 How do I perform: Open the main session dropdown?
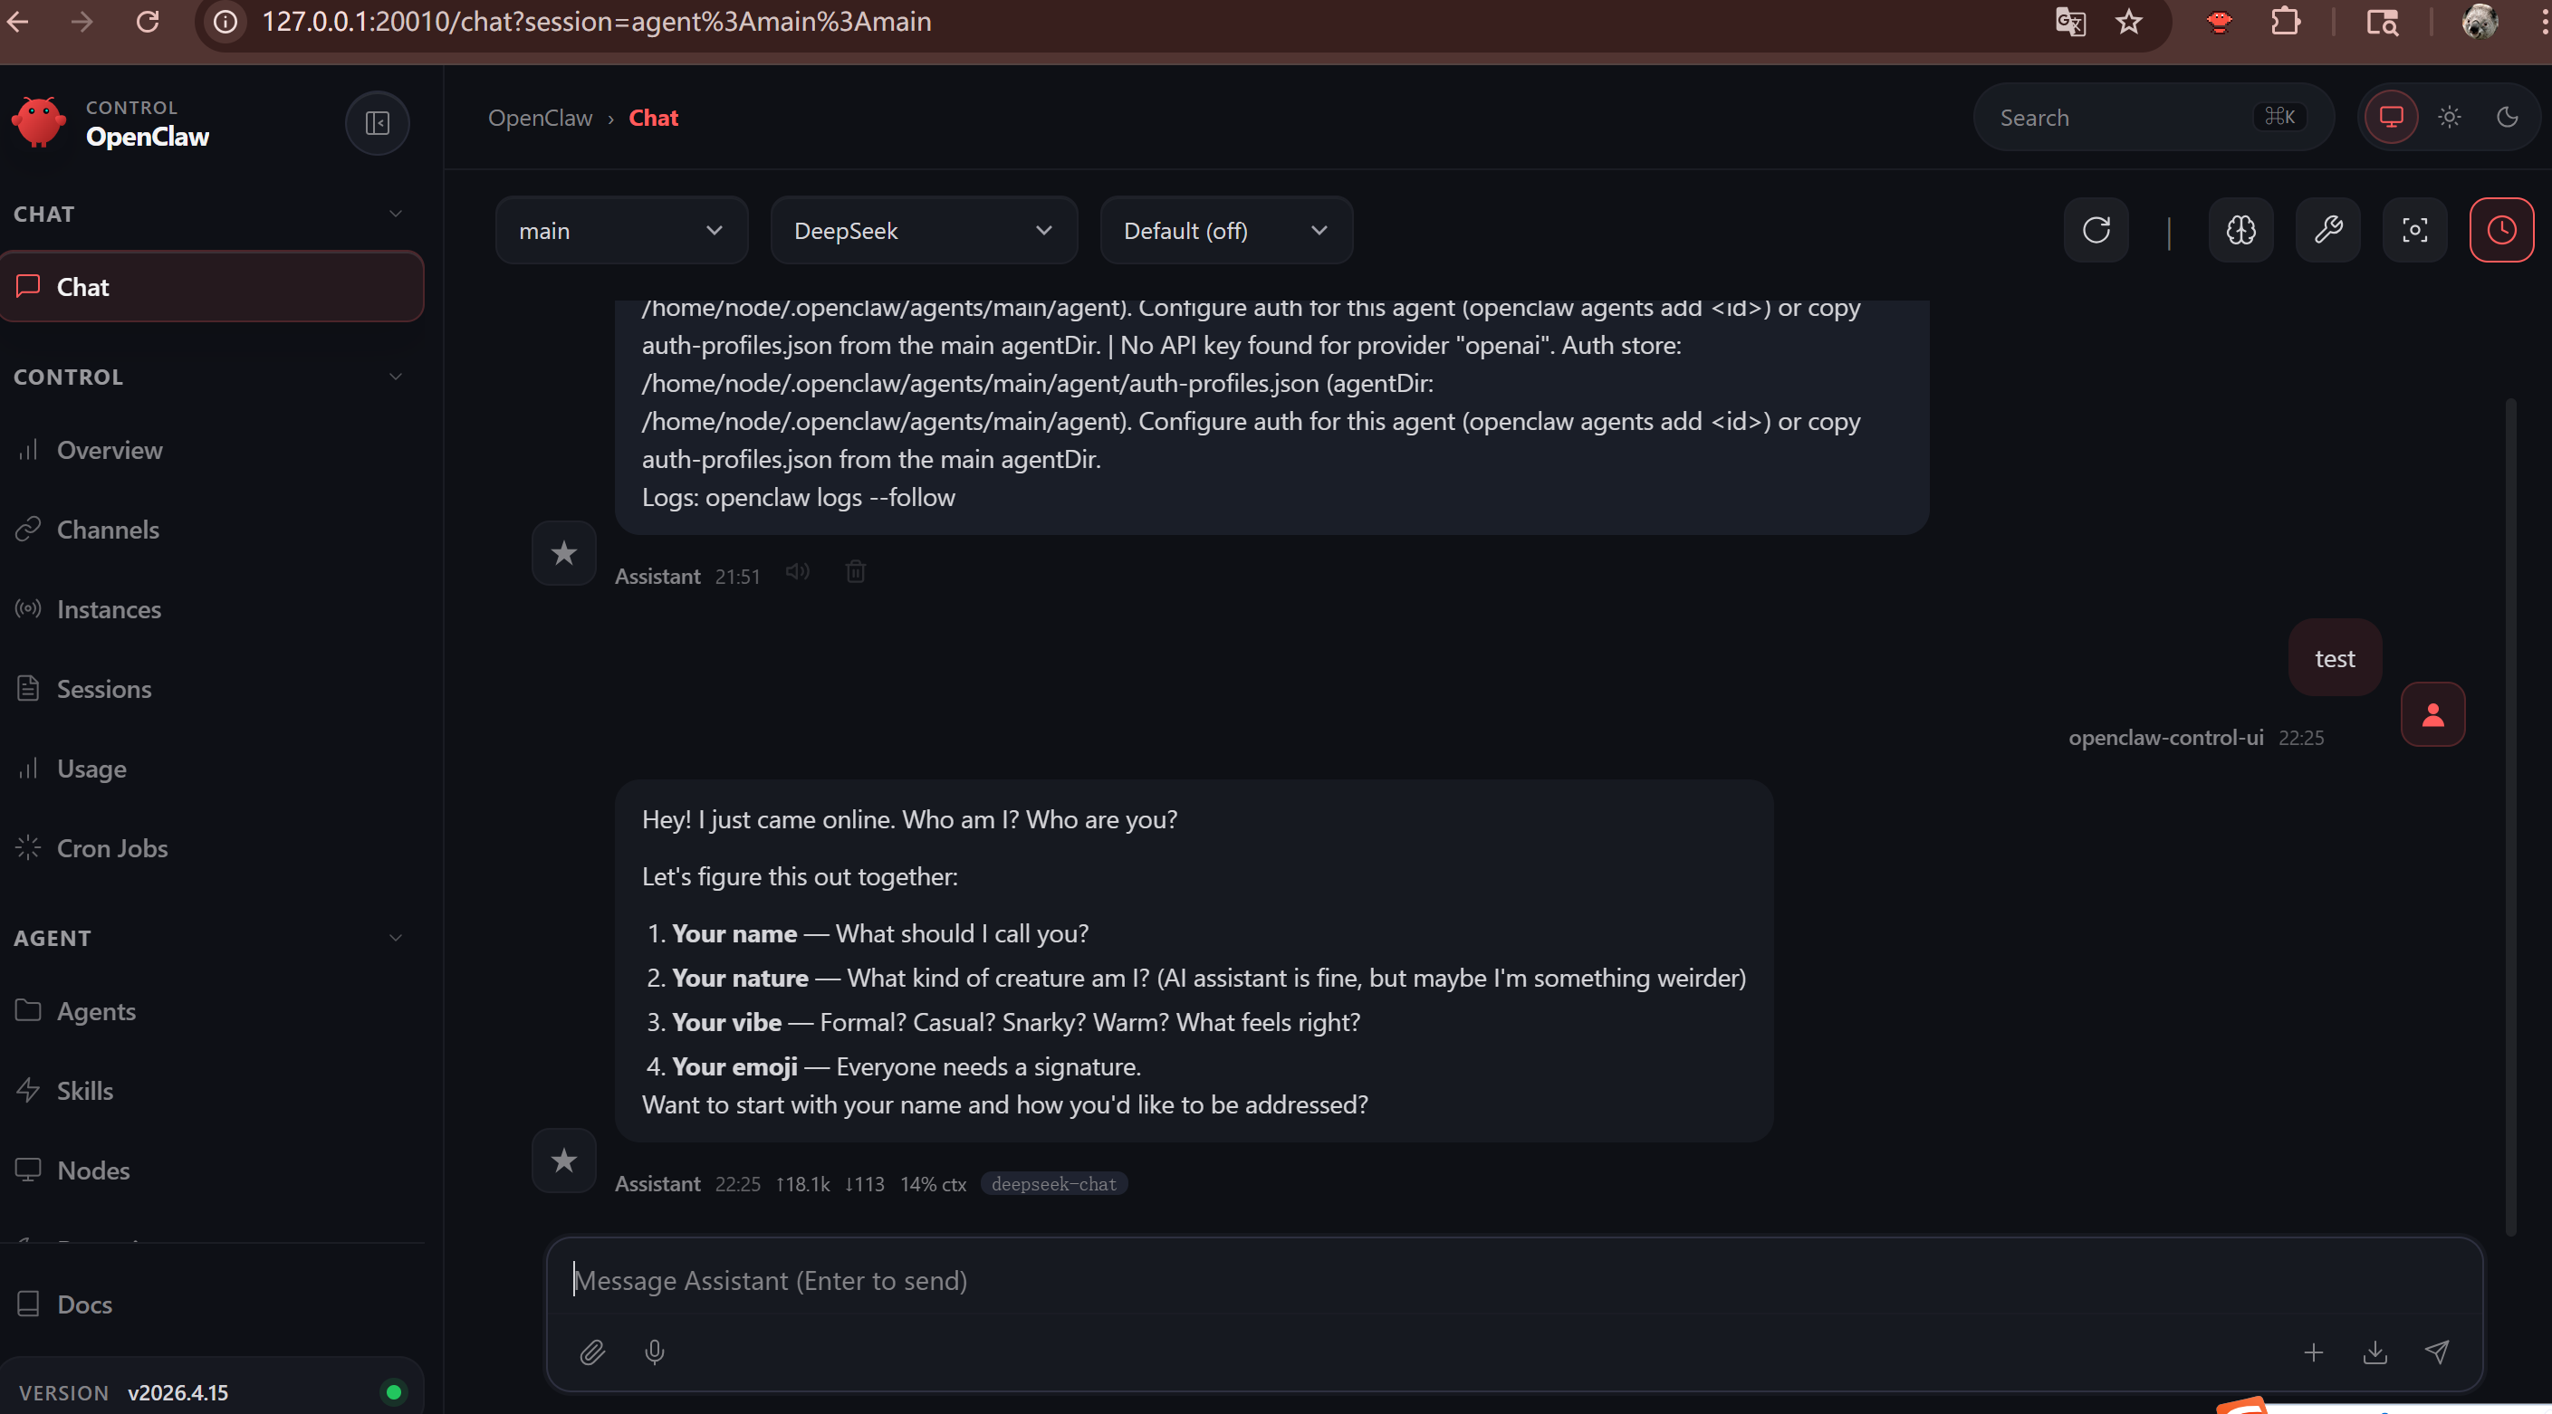[621, 231]
